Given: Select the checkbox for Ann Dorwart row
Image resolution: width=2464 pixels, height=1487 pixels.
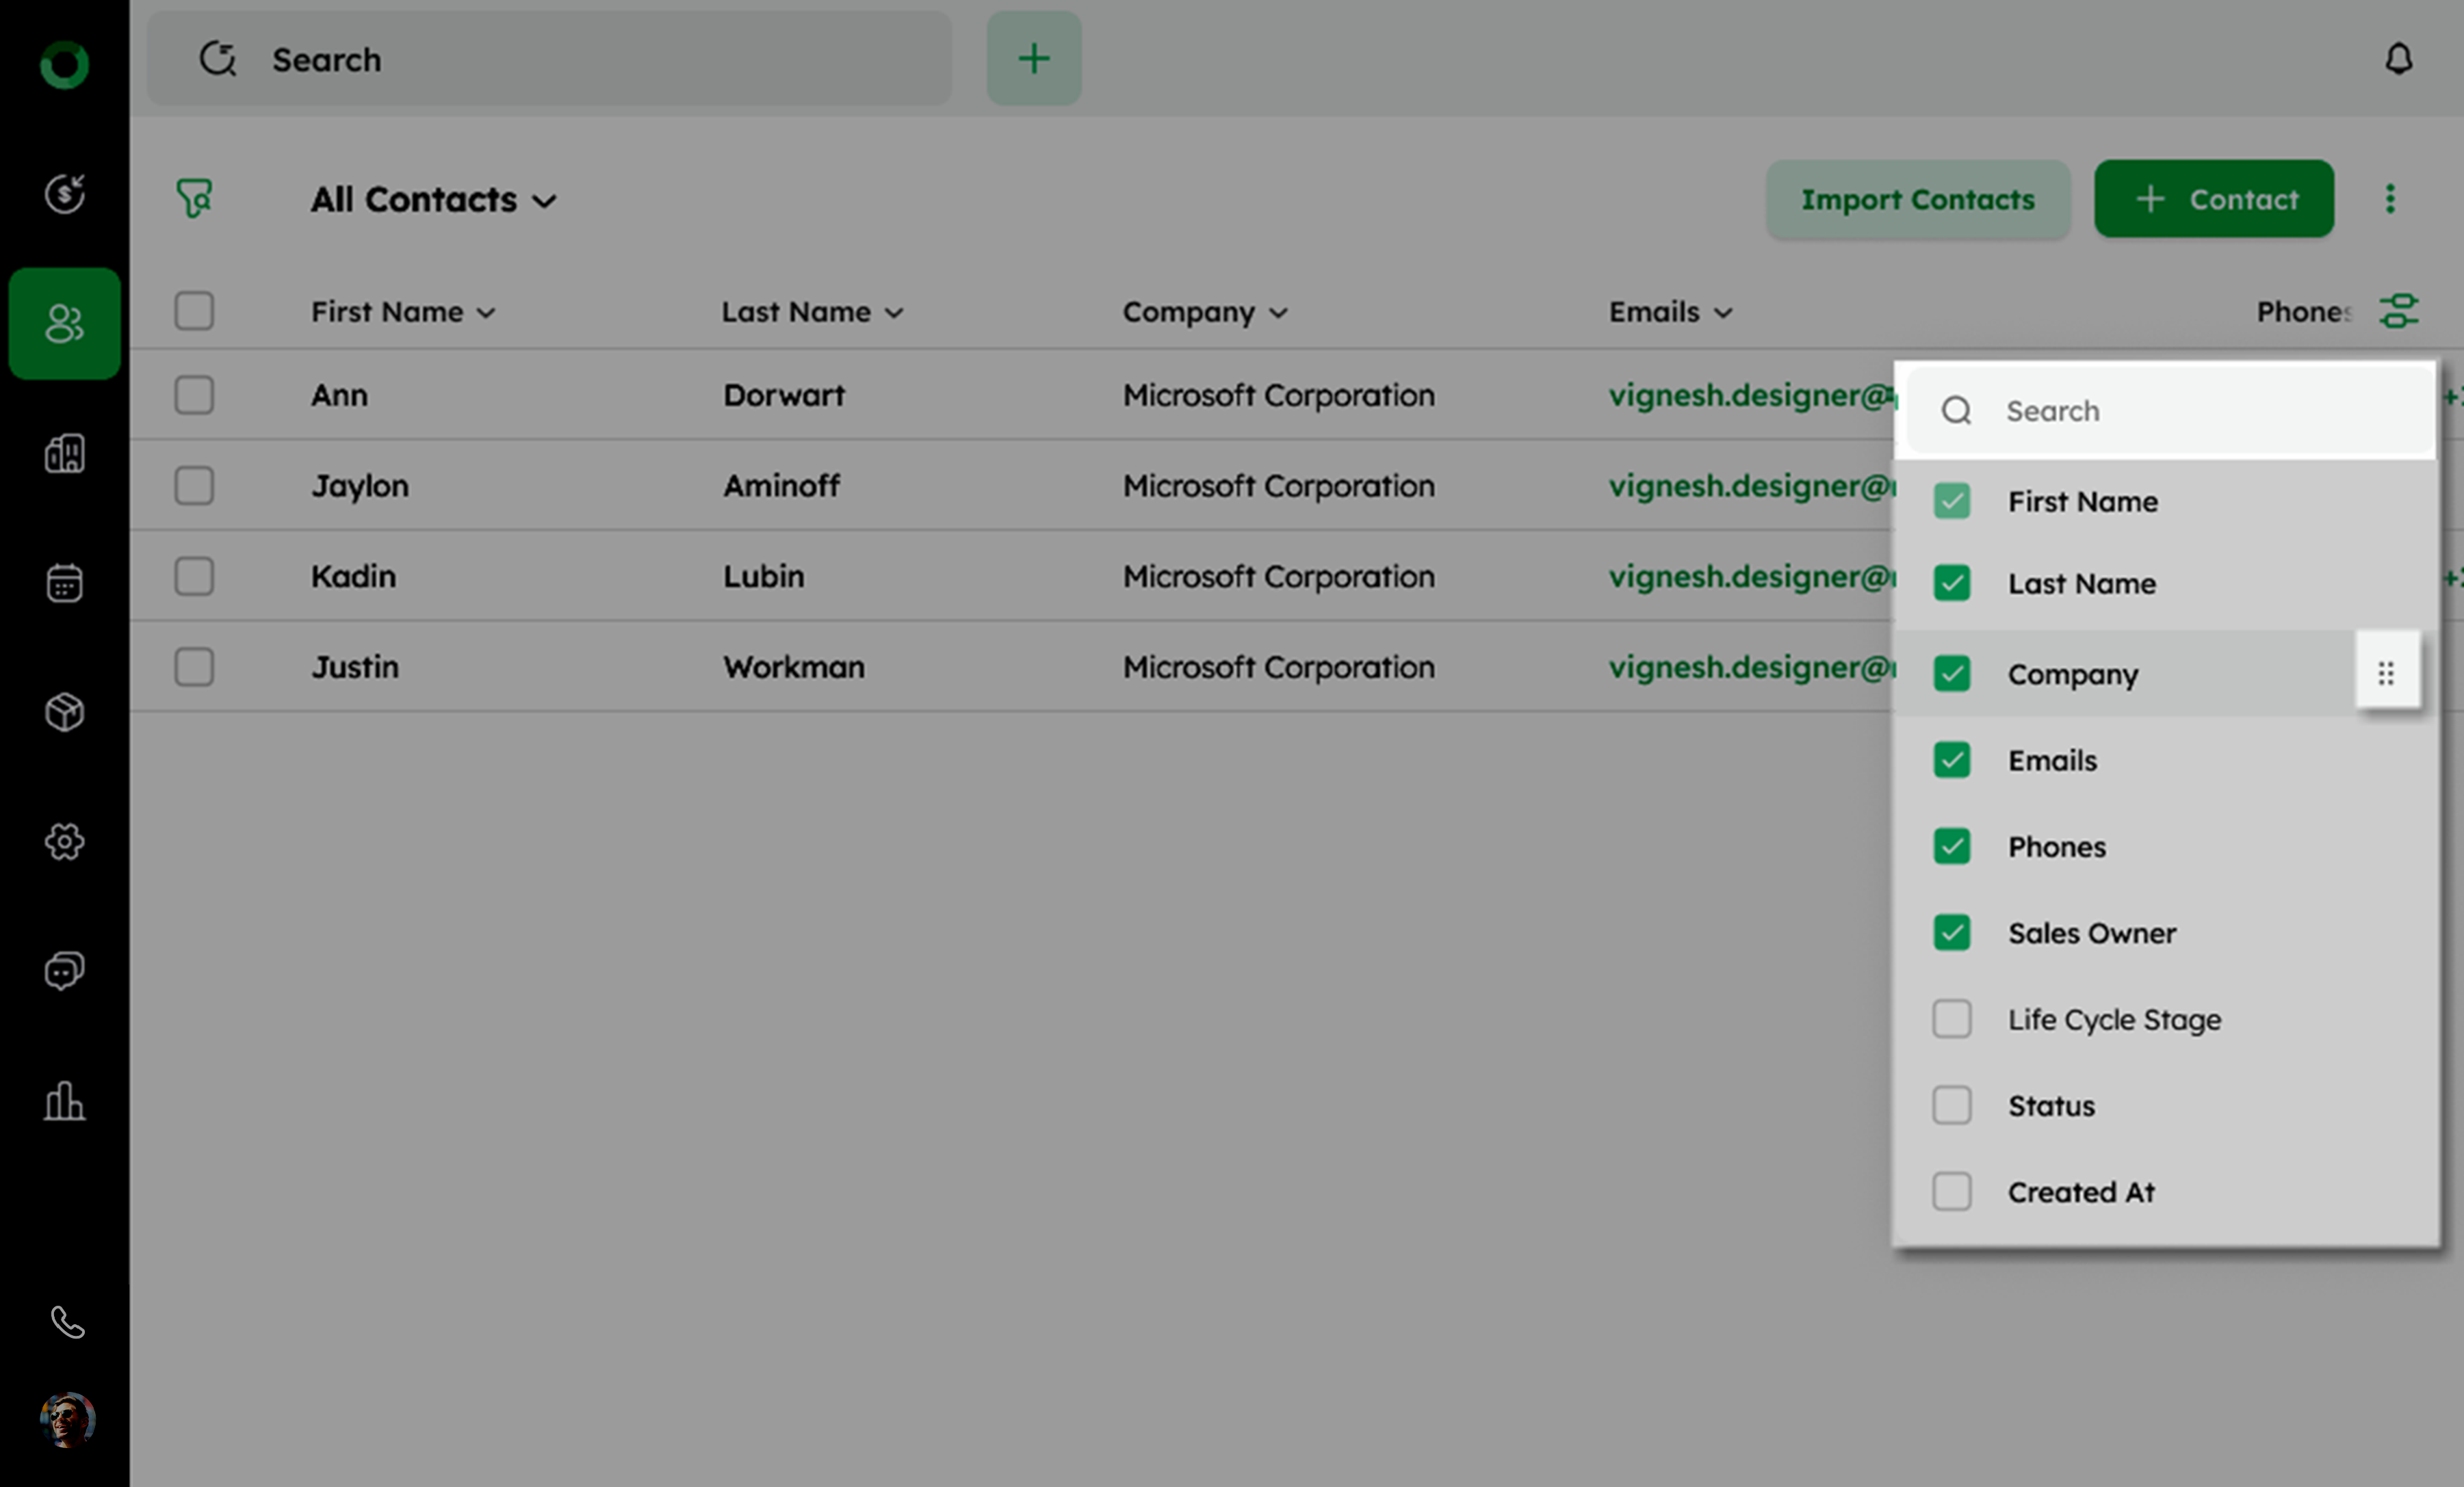Looking at the screenshot, I should click(x=194, y=395).
